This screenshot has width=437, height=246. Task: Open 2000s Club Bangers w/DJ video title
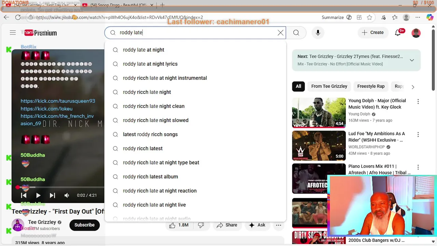[376, 241]
